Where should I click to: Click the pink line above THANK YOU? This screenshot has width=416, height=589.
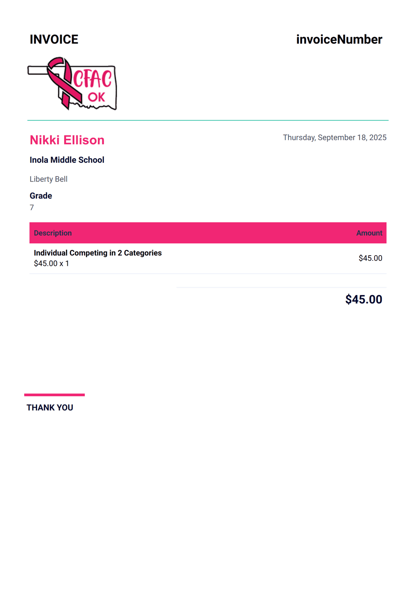[55, 395]
